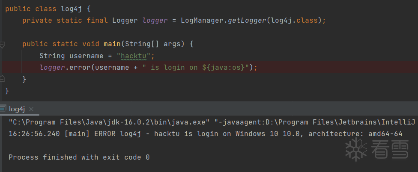The width and height of the screenshot is (418, 172).
Task: Click fold end marker beside closing brace
Action: tap(3, 79)
